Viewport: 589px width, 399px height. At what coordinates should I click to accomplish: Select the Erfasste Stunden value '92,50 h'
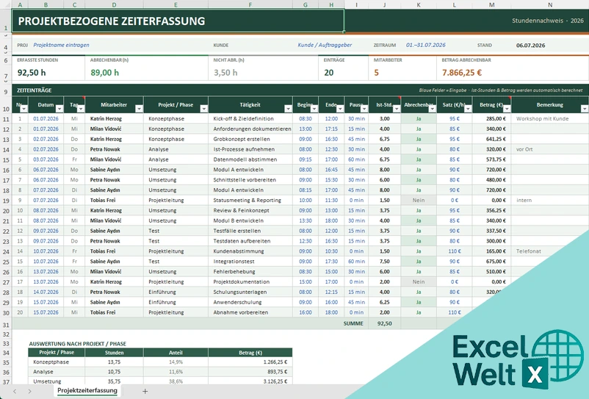32,73
